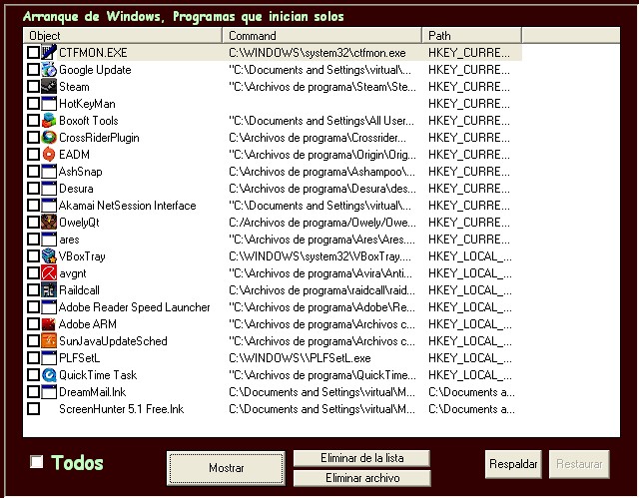Tick the VBoxTray checkbox
This screenshot has height=498, width=639.
pyautogui.click(x=33, y=256)
